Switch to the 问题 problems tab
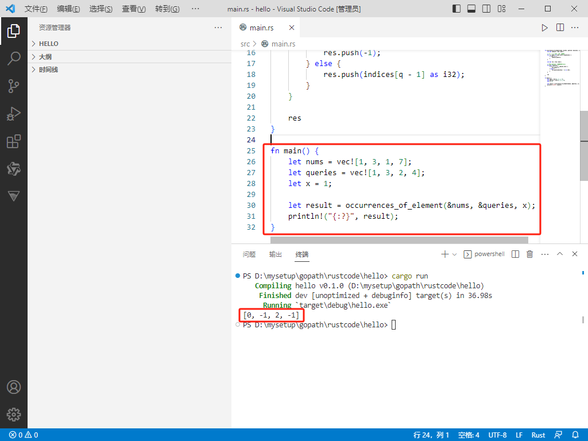The height and width of the screenshot is (441, 588). pos(249,254)
